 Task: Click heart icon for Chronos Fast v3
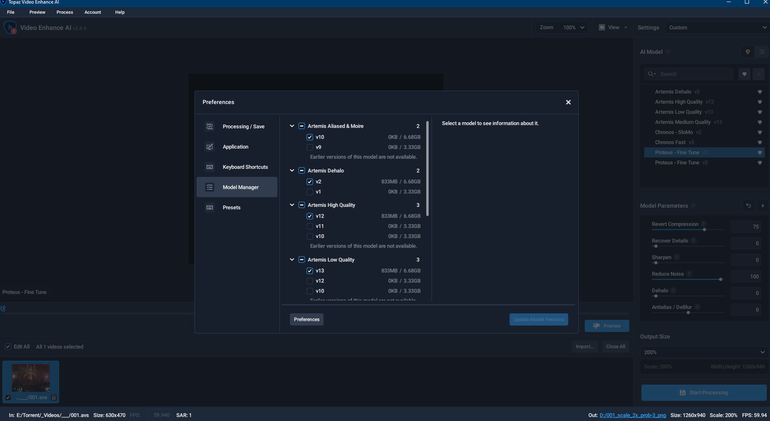(760, 143)
